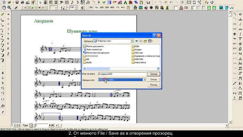The height and width of the screenshot is (137, 243).
Task: Select the Audio folder
Action: tap(87, 62)
